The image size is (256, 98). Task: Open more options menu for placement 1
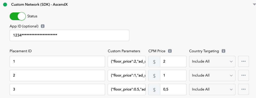coord(244,62)
